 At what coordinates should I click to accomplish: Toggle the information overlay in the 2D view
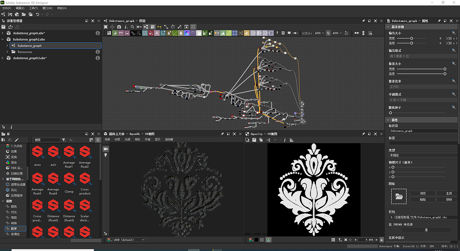(285, 140)
